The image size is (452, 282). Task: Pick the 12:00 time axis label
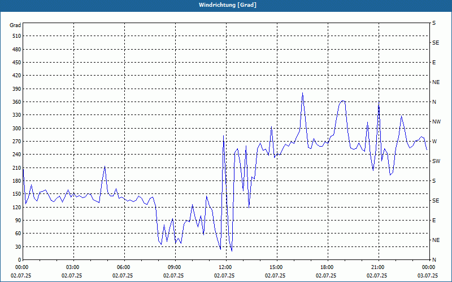click(224, 267)
